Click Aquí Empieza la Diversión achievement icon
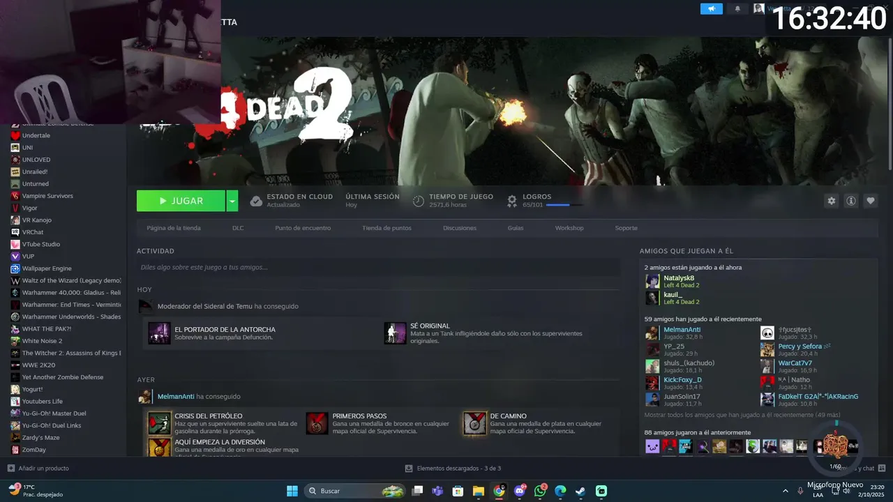893x502 pixels. (x=159, y=447)
